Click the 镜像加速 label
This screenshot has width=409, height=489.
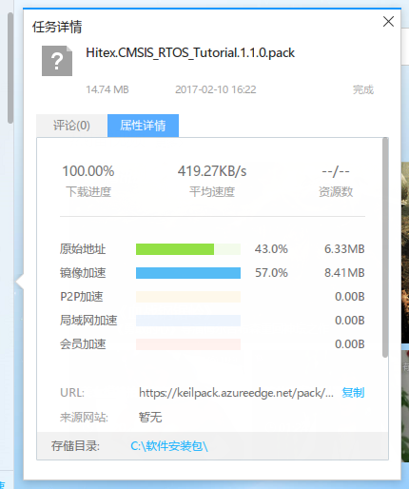click(x=83, y=273)
